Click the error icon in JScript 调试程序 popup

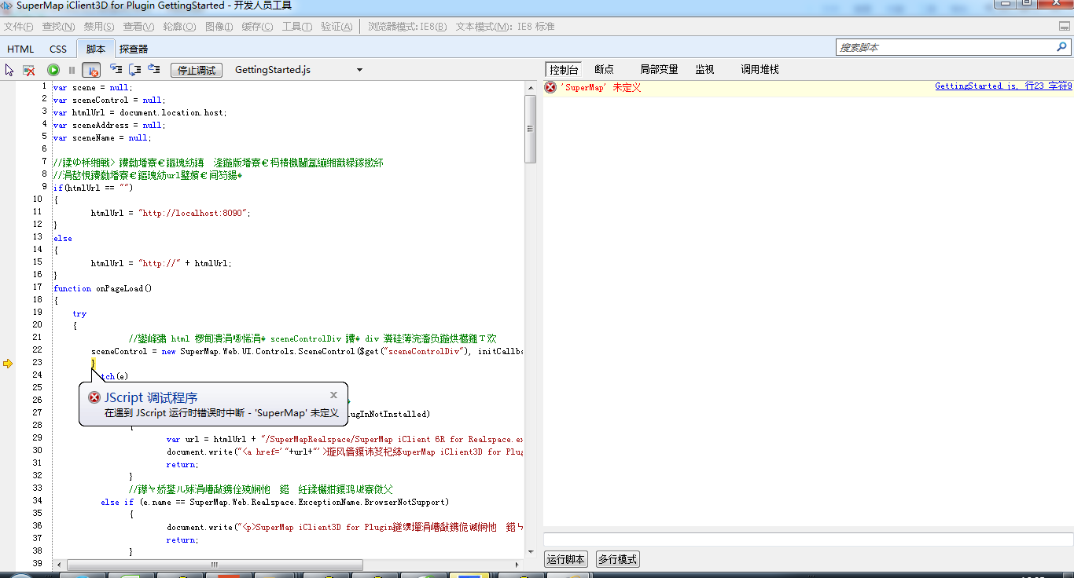click(x=94, y=397)
